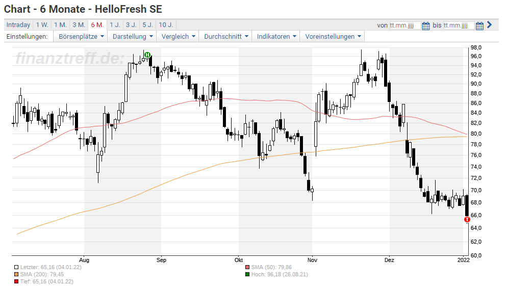Click the white Letzter legend swatch
This screenshot has width=507, height=288.
pyautogui.click(x=16, y=267)
